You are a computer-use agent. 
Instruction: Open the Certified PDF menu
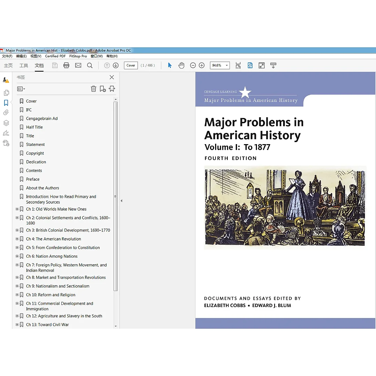click(55, 56)
